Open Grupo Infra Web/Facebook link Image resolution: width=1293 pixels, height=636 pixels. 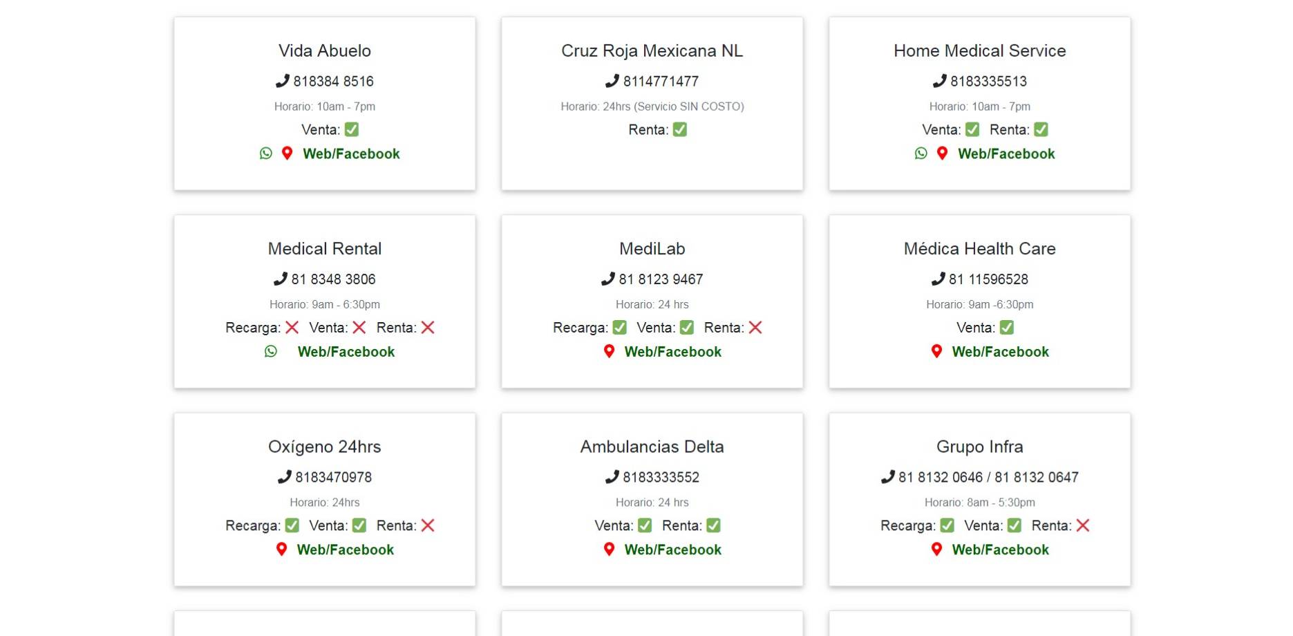pyautogui.click(x=1000, y=549)
